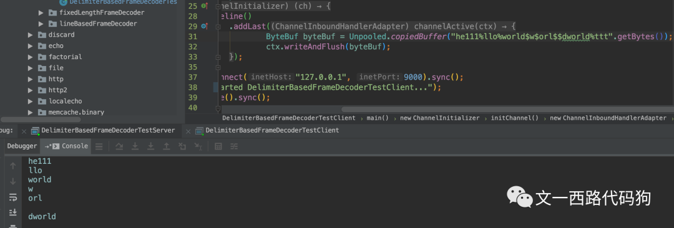674x228 pixels.
Task: Click the http2 folder icon
Action: [x=42, y=90]
